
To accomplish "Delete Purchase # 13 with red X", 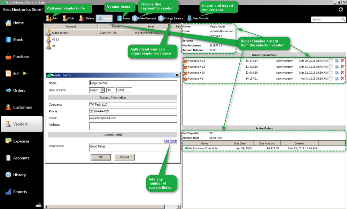I will click(342, 61).
